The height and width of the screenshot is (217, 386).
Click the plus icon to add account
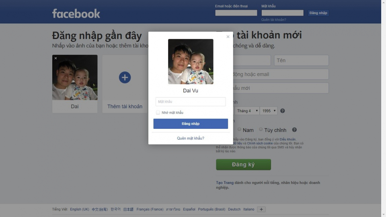pos(125,77)
